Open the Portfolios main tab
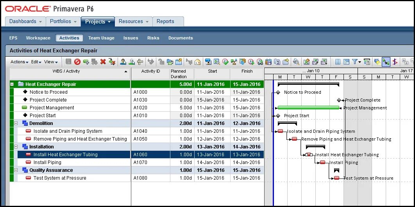 (x=63, y=21)
